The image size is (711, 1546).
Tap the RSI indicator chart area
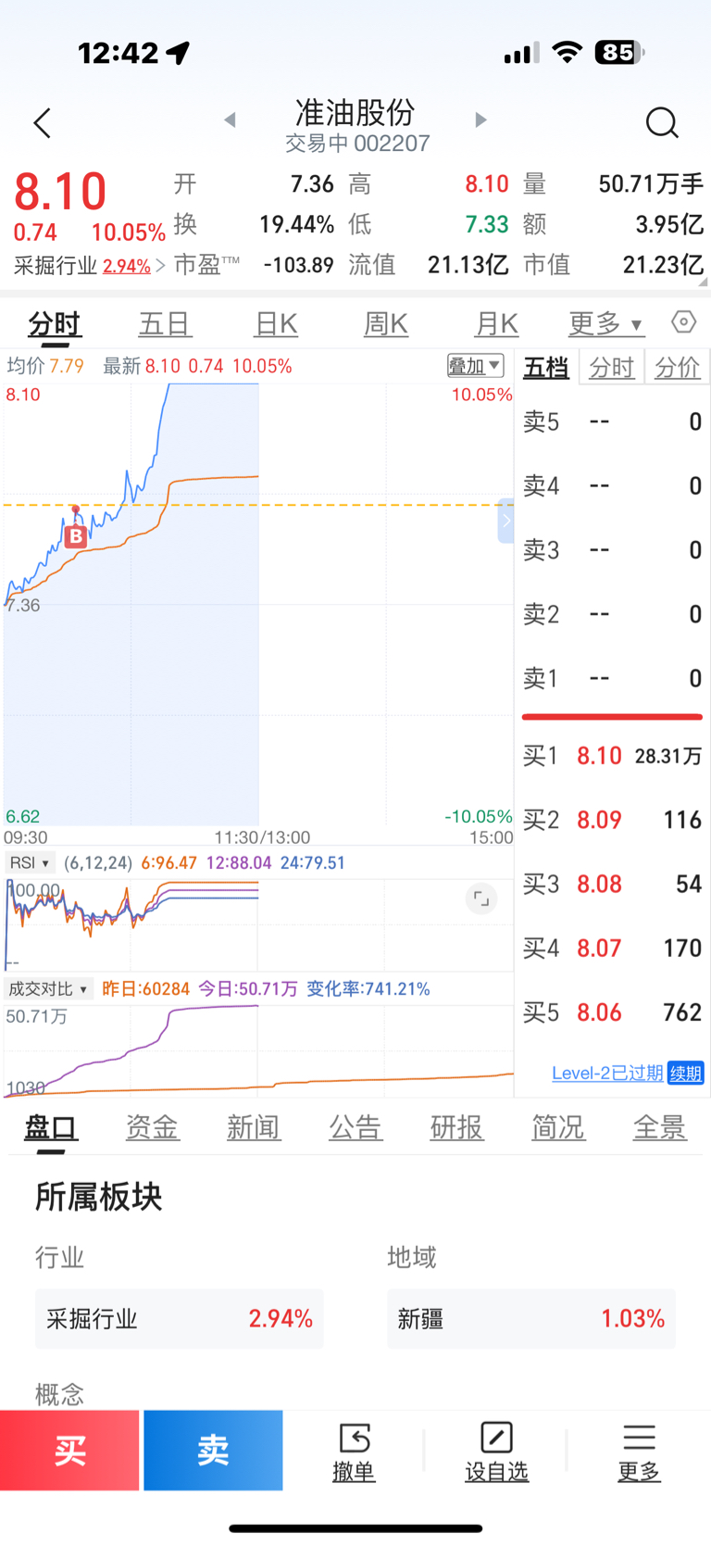[x=258, y=924]
